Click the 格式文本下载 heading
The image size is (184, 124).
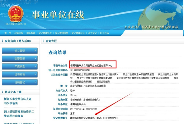point(13,92)
